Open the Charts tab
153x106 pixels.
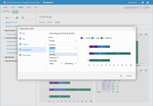pyautogui.click(x=57, y=22)
